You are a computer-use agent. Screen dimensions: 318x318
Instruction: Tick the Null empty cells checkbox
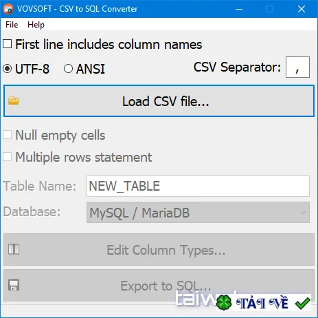pos(8,135)
